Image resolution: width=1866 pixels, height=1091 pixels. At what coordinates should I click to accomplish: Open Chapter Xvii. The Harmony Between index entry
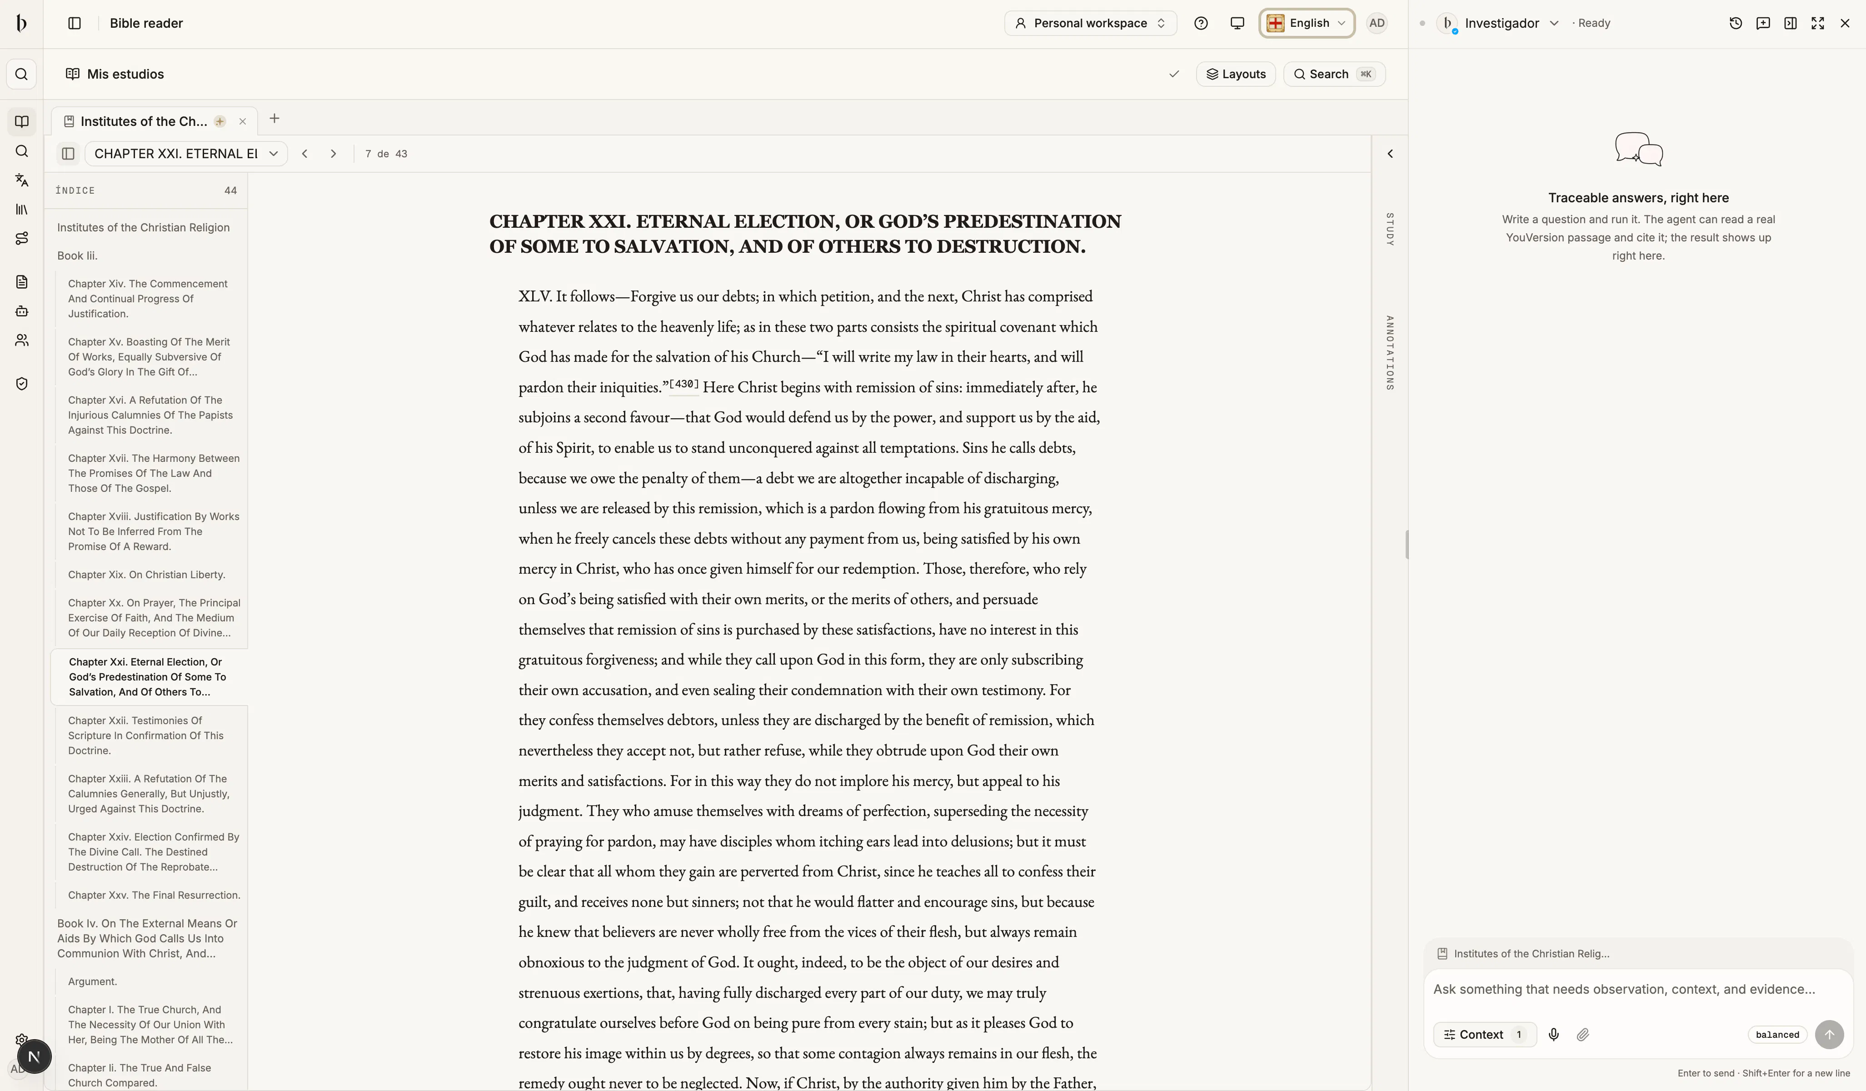pyautogui.click(x=151, y=473)
